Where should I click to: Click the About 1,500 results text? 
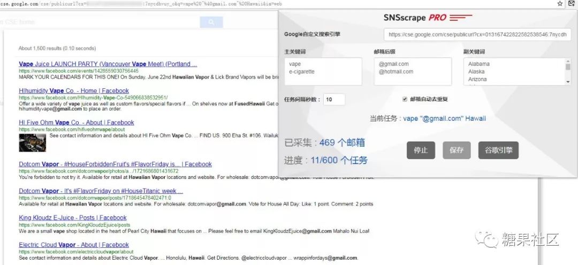click(57, 48)
